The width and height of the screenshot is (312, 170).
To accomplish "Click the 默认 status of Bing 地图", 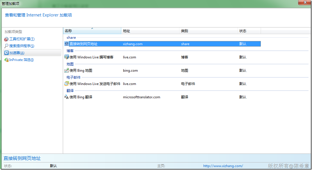I will point(243,71).
